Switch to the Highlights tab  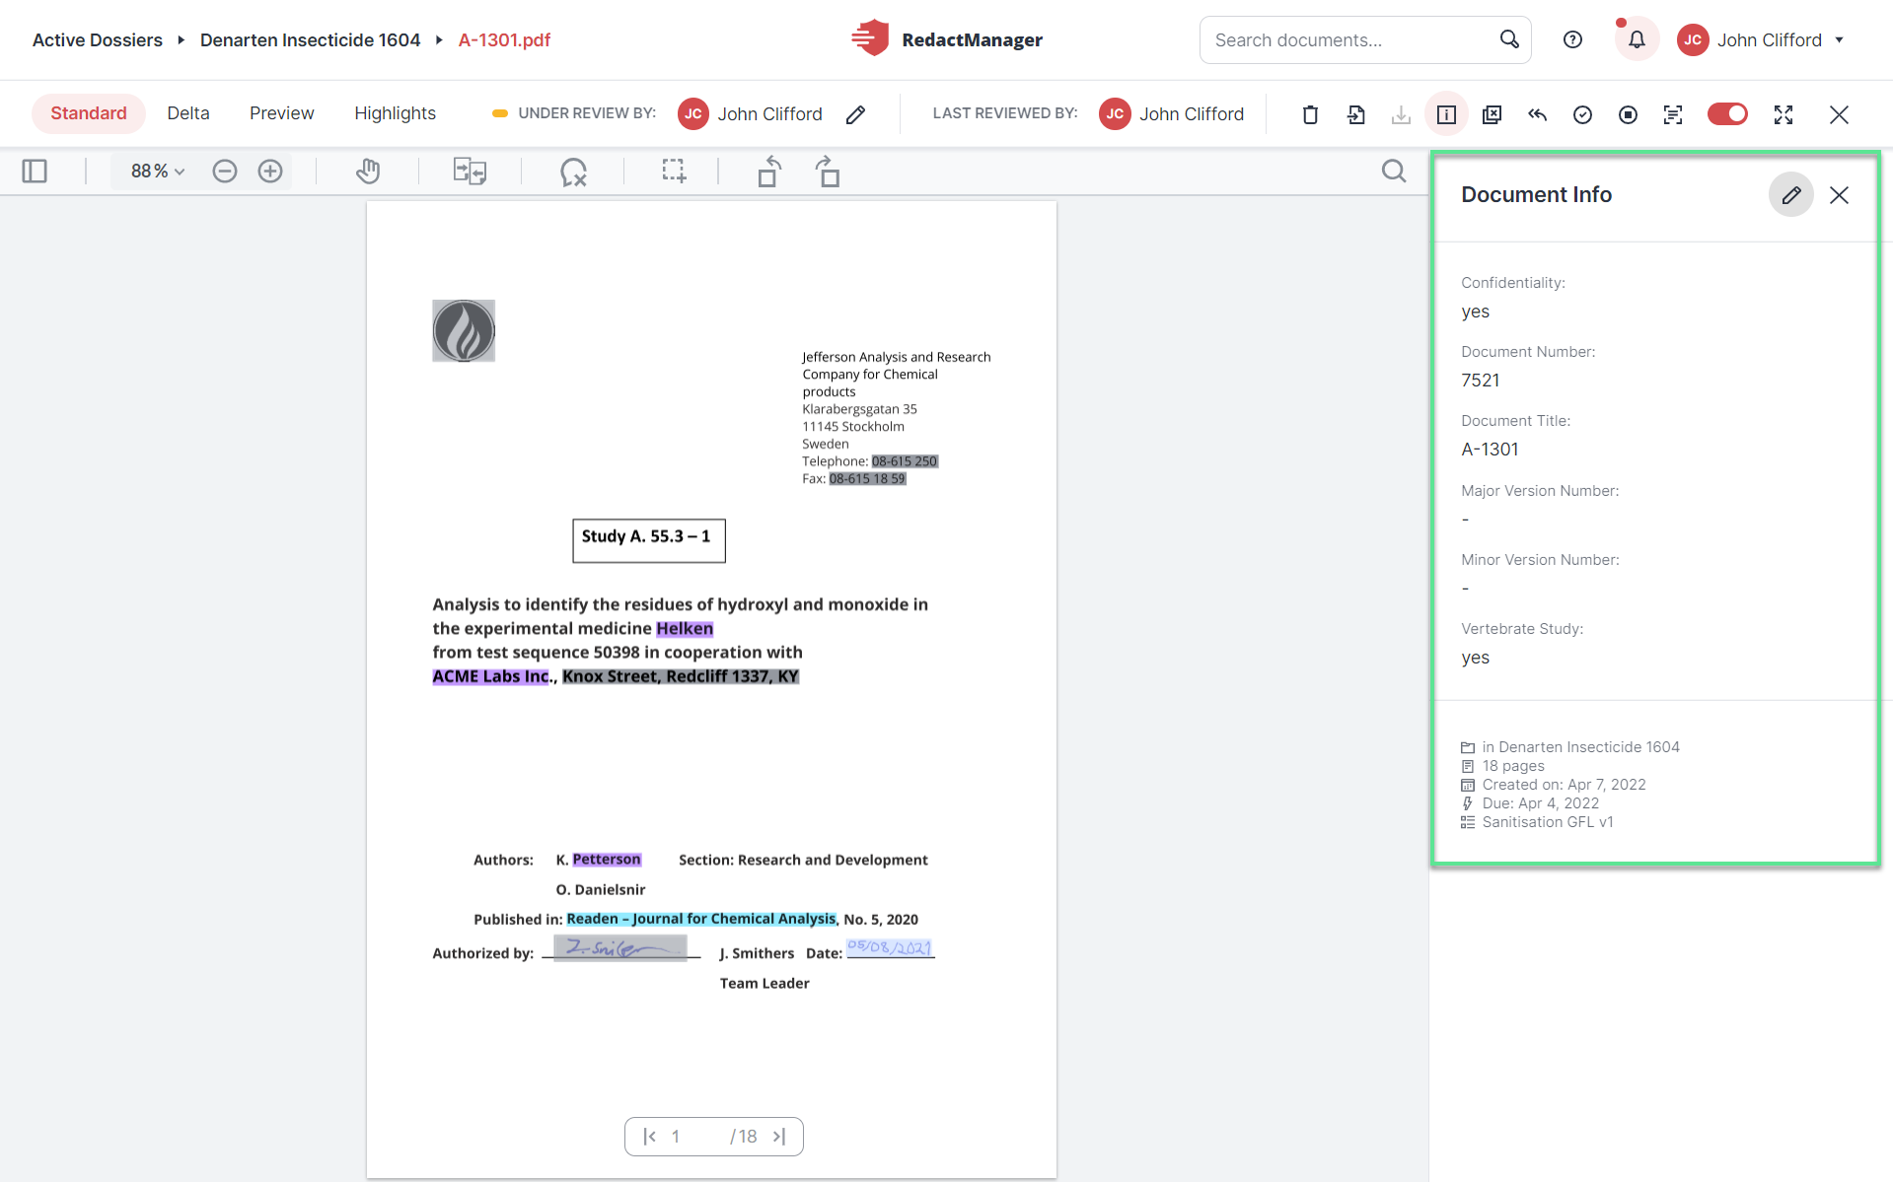click(x=396, y=113)
